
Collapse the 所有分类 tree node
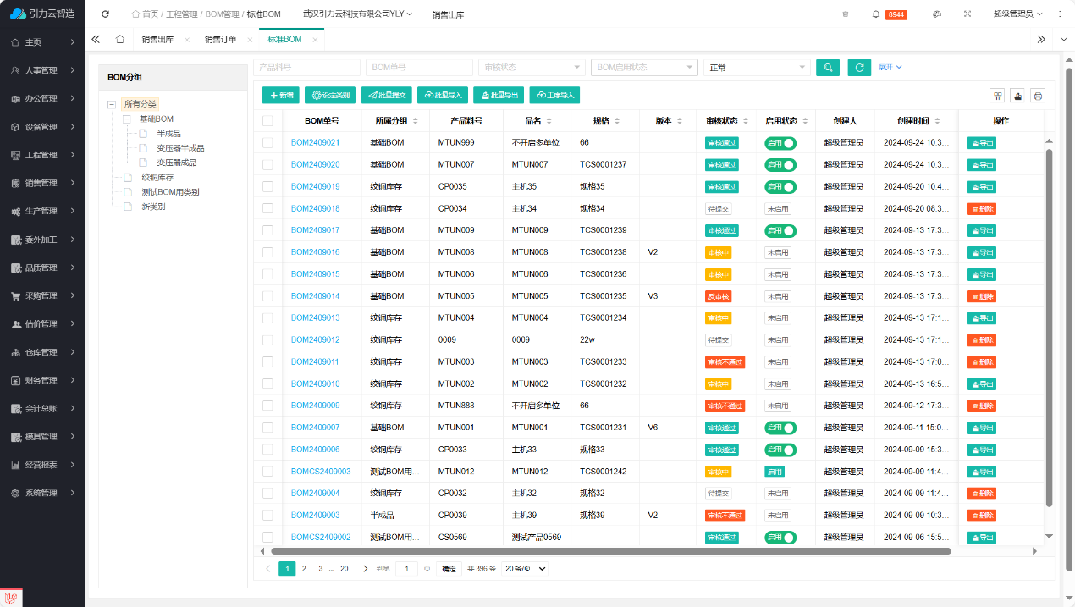112,104
